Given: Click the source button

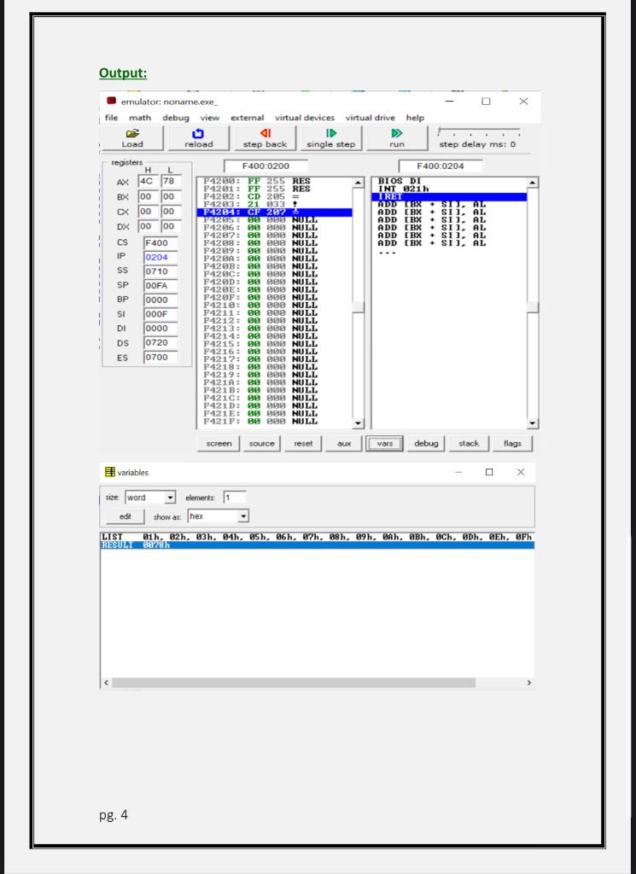Looking at the screenshot, I should (261, 444).
